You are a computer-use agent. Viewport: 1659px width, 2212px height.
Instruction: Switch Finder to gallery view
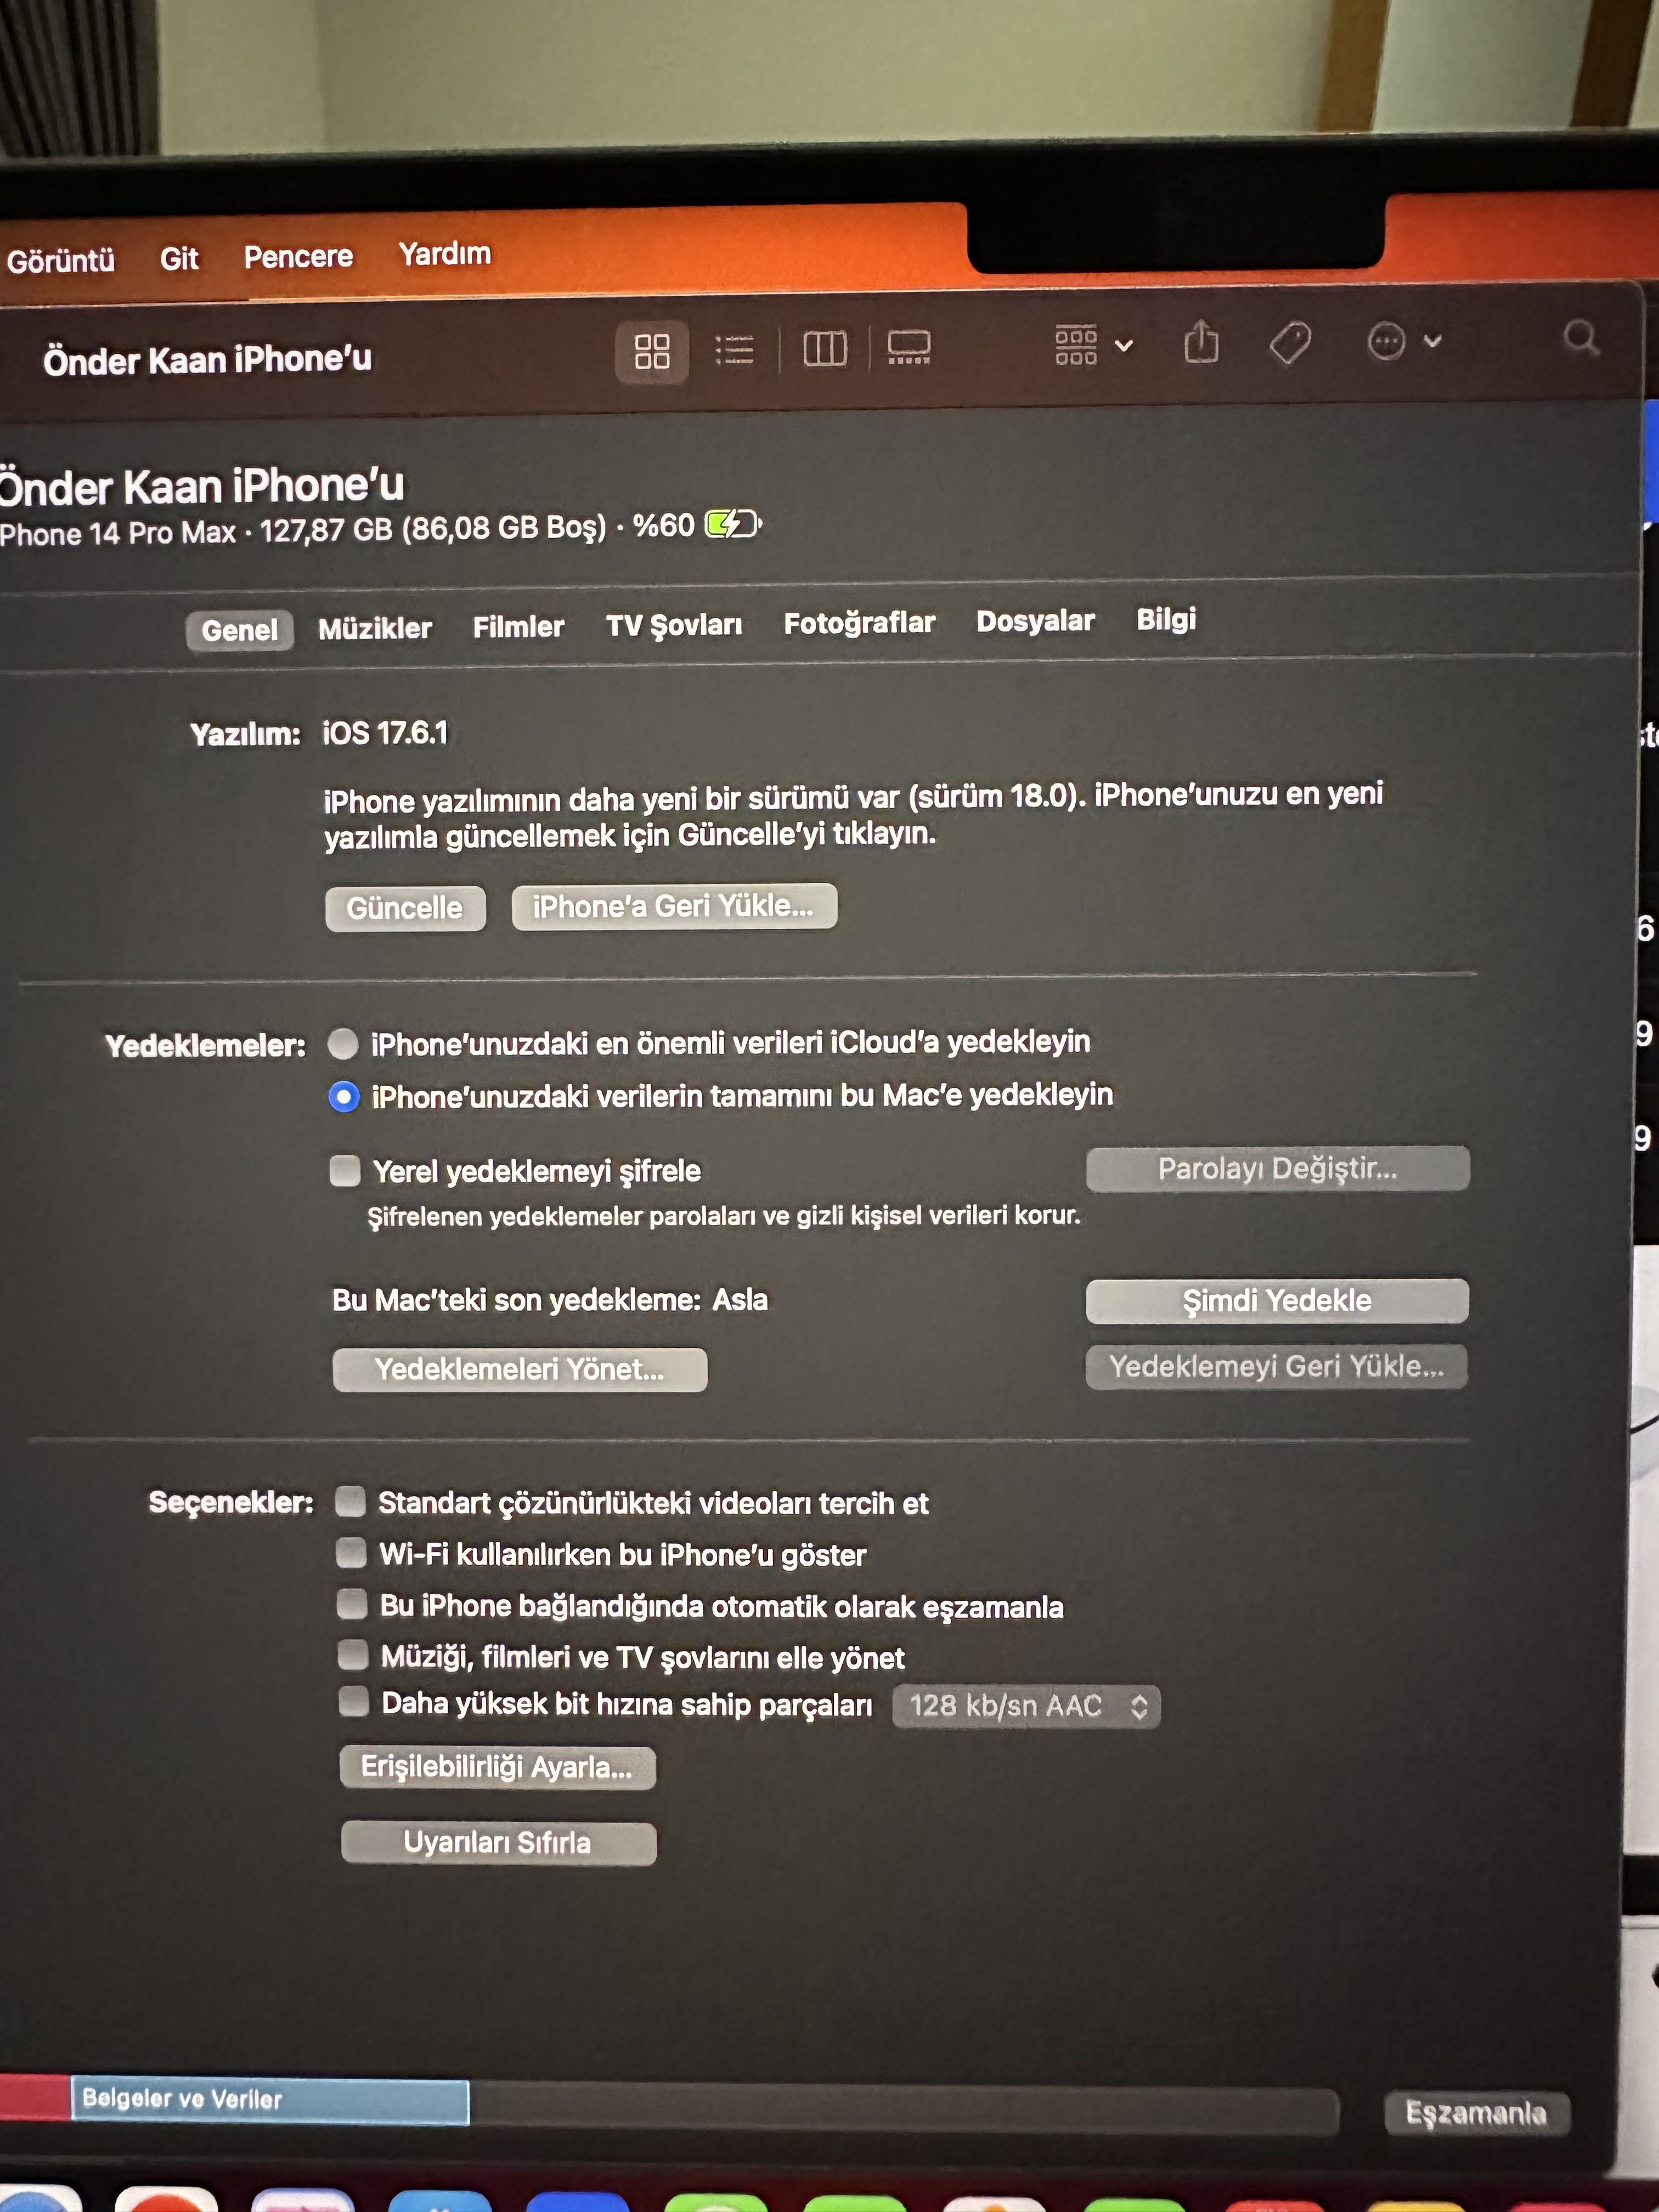pos(909,347)
